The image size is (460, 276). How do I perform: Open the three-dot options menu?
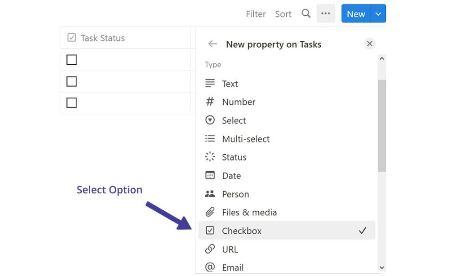[x=326, y=13]
